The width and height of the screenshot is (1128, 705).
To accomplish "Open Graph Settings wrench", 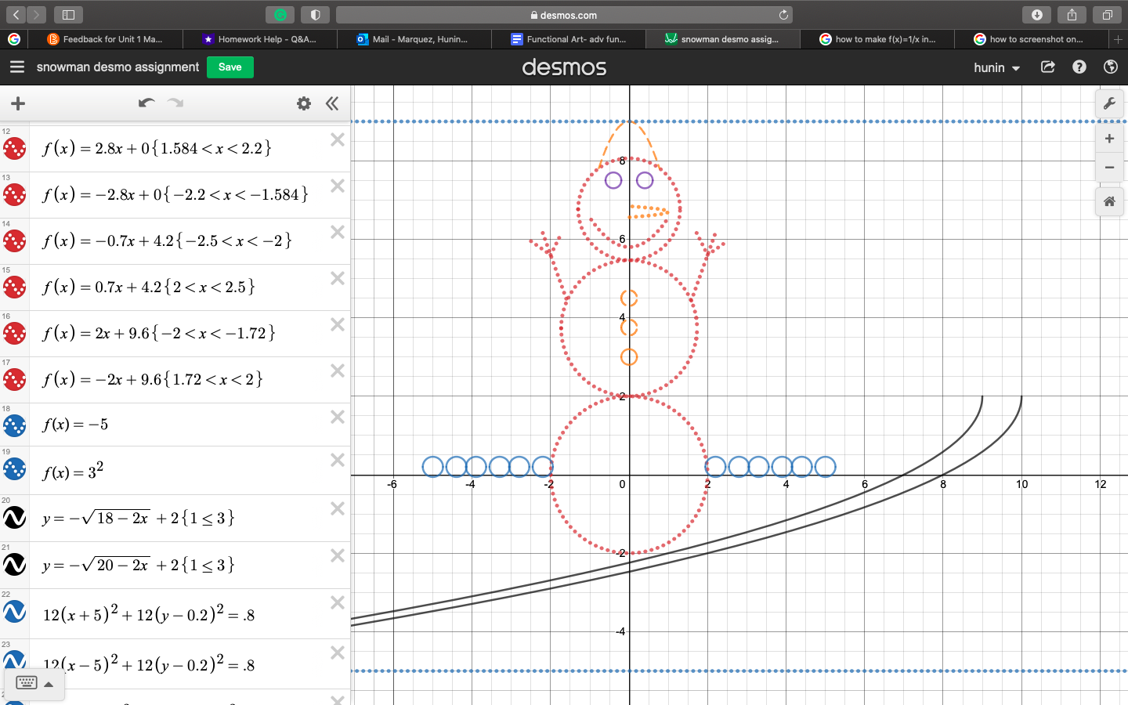I will (1109, 103).
